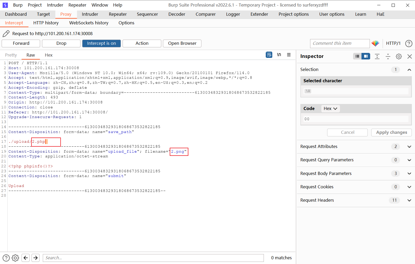
Task: Open Inspector settings gear icon
Action: 399,56
